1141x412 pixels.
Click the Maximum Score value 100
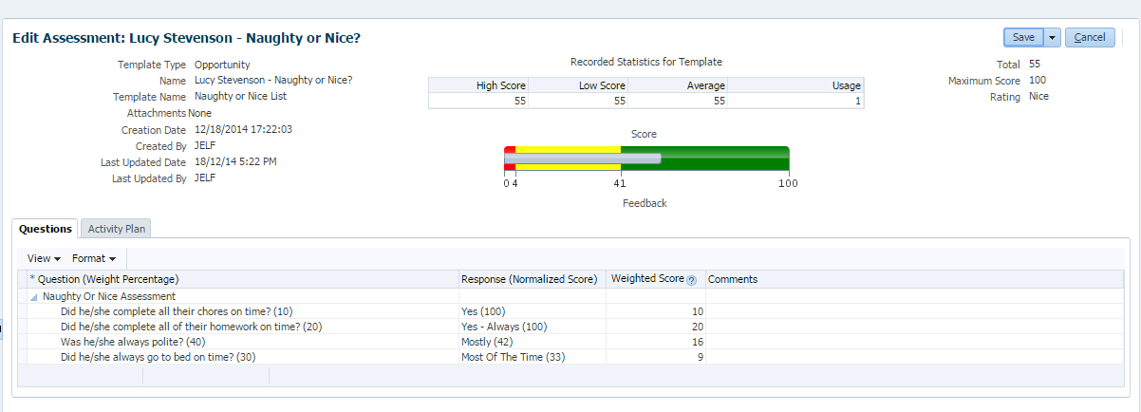pyautogui.click(x=1038, y=80)
